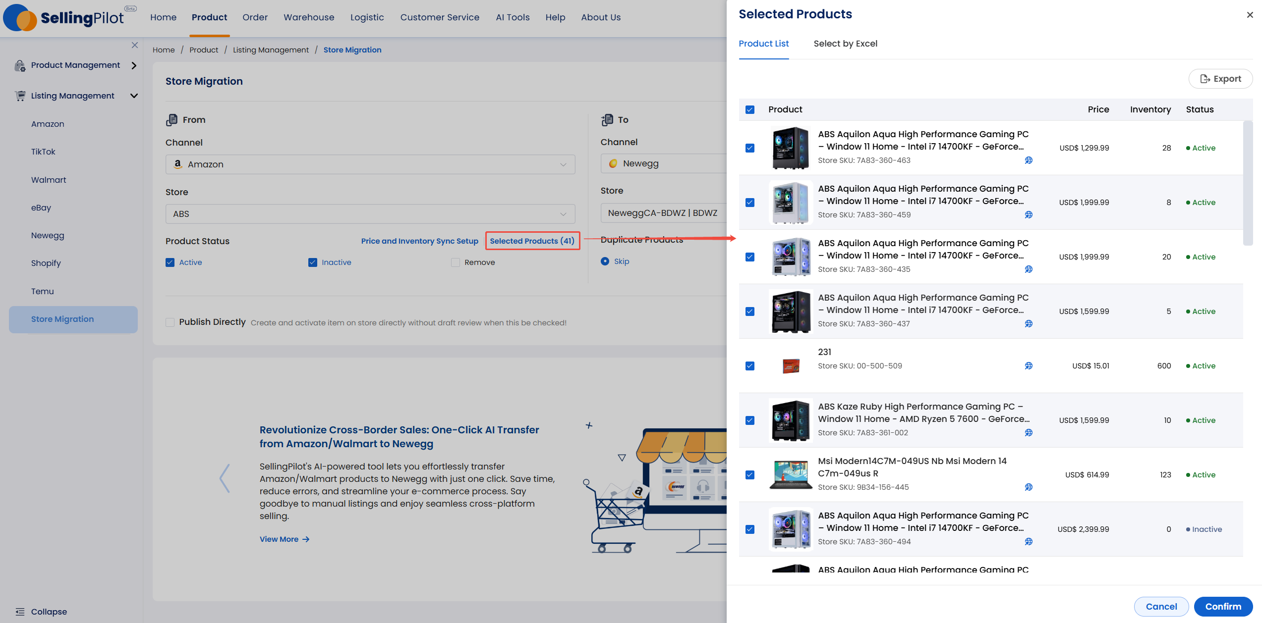Click the Listing Management cart icon
Viewport: 1262px width, 623px height.
click(20, 96)
